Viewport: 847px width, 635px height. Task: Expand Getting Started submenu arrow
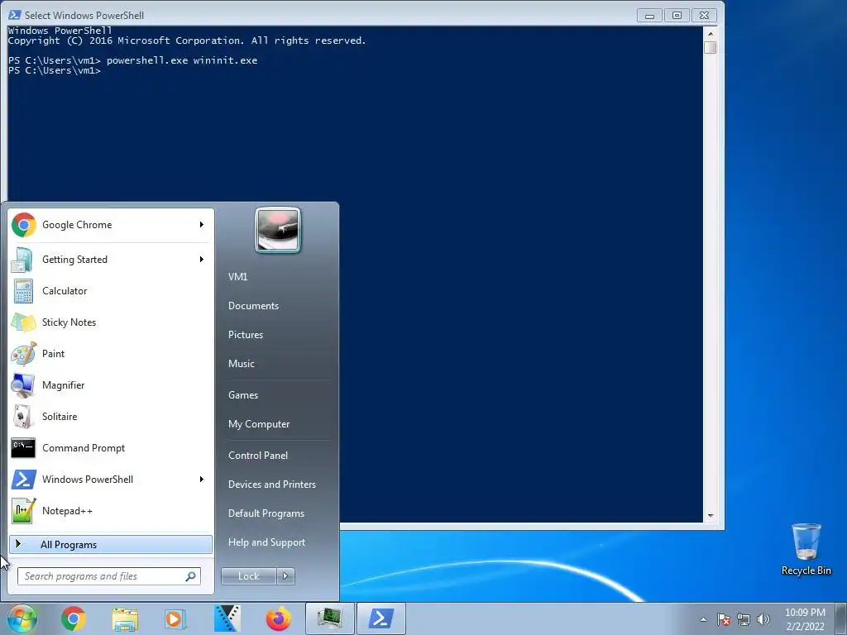coord(202,260)
